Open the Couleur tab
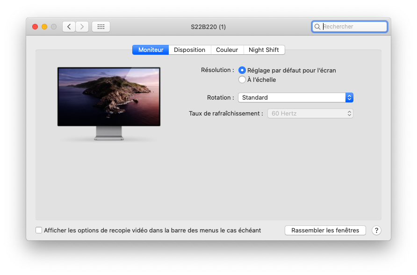 click(x=227, y=50)
